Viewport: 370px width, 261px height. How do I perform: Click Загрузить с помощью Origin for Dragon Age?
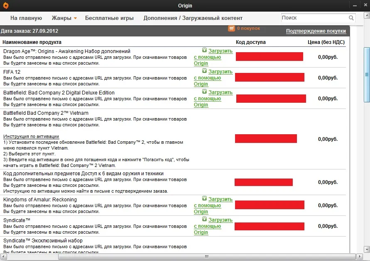[x=213, y=57]
